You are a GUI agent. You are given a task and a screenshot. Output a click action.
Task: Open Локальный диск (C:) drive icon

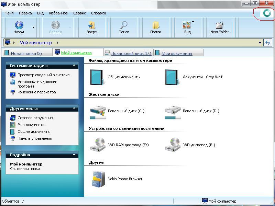[x=98, y=111]
